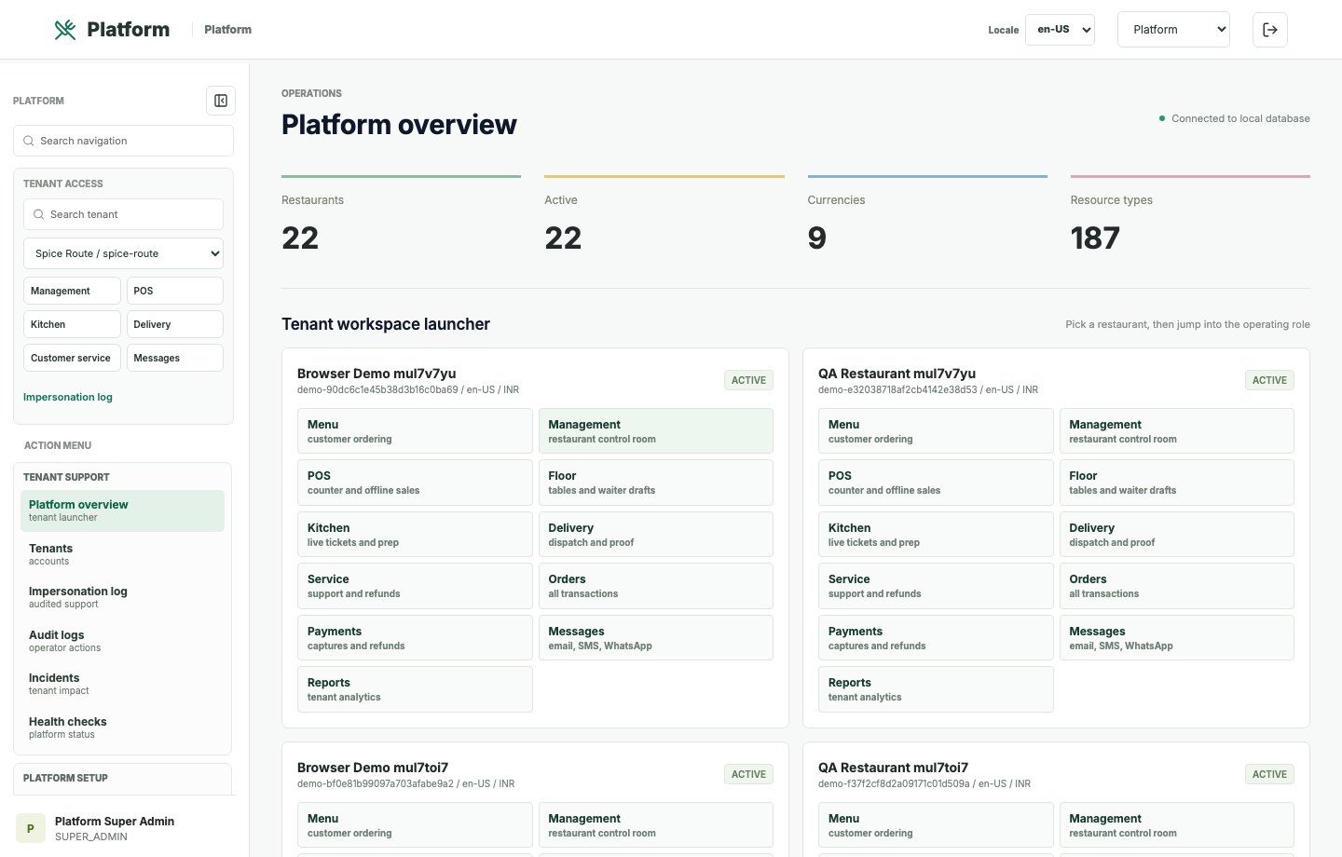Open Management for Browser Demo mul7v7yu

tap(656, 431)
